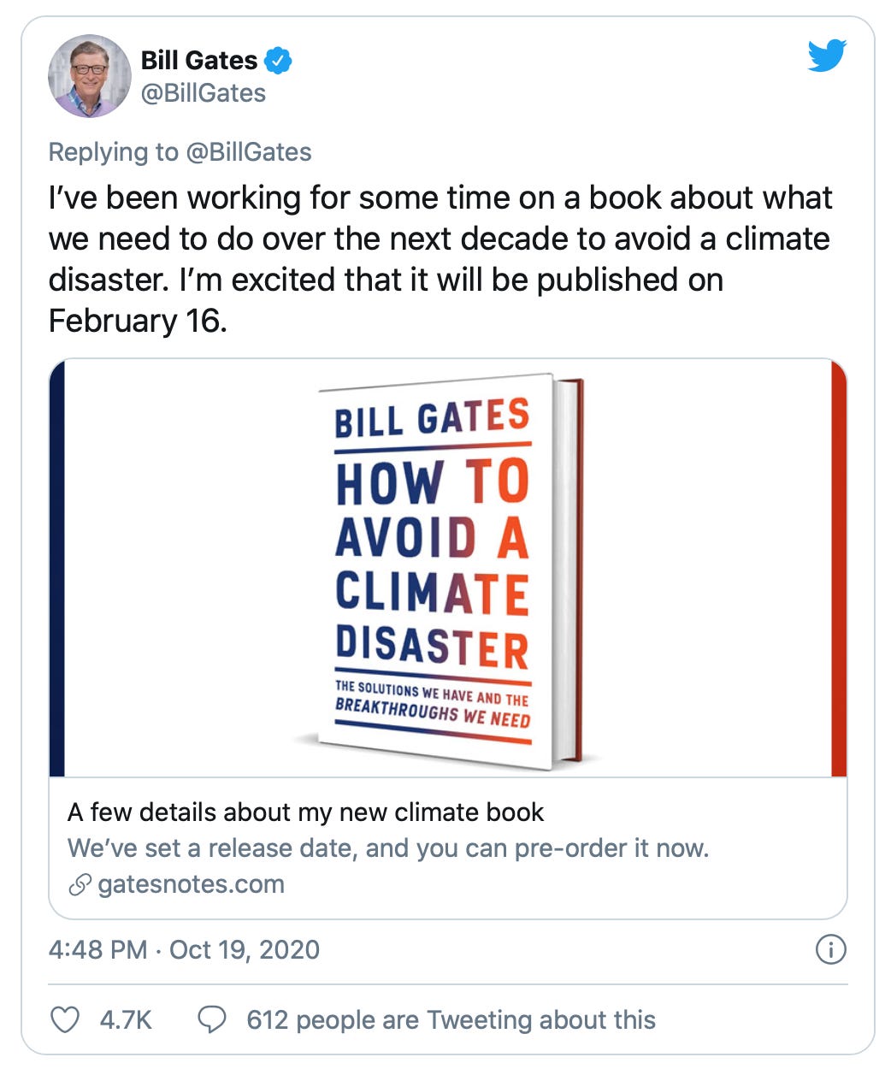Open the tweet info circle icon
Screen dimensions: 891x1069
pyautogui.click(x=831, y=949)
